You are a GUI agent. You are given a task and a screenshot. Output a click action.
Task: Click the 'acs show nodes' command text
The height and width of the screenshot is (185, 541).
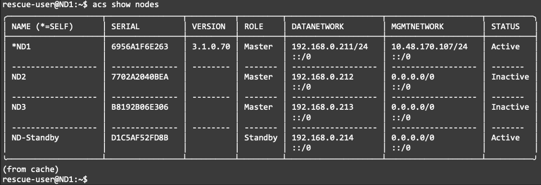pyautogui.click(x=126, y=4)
